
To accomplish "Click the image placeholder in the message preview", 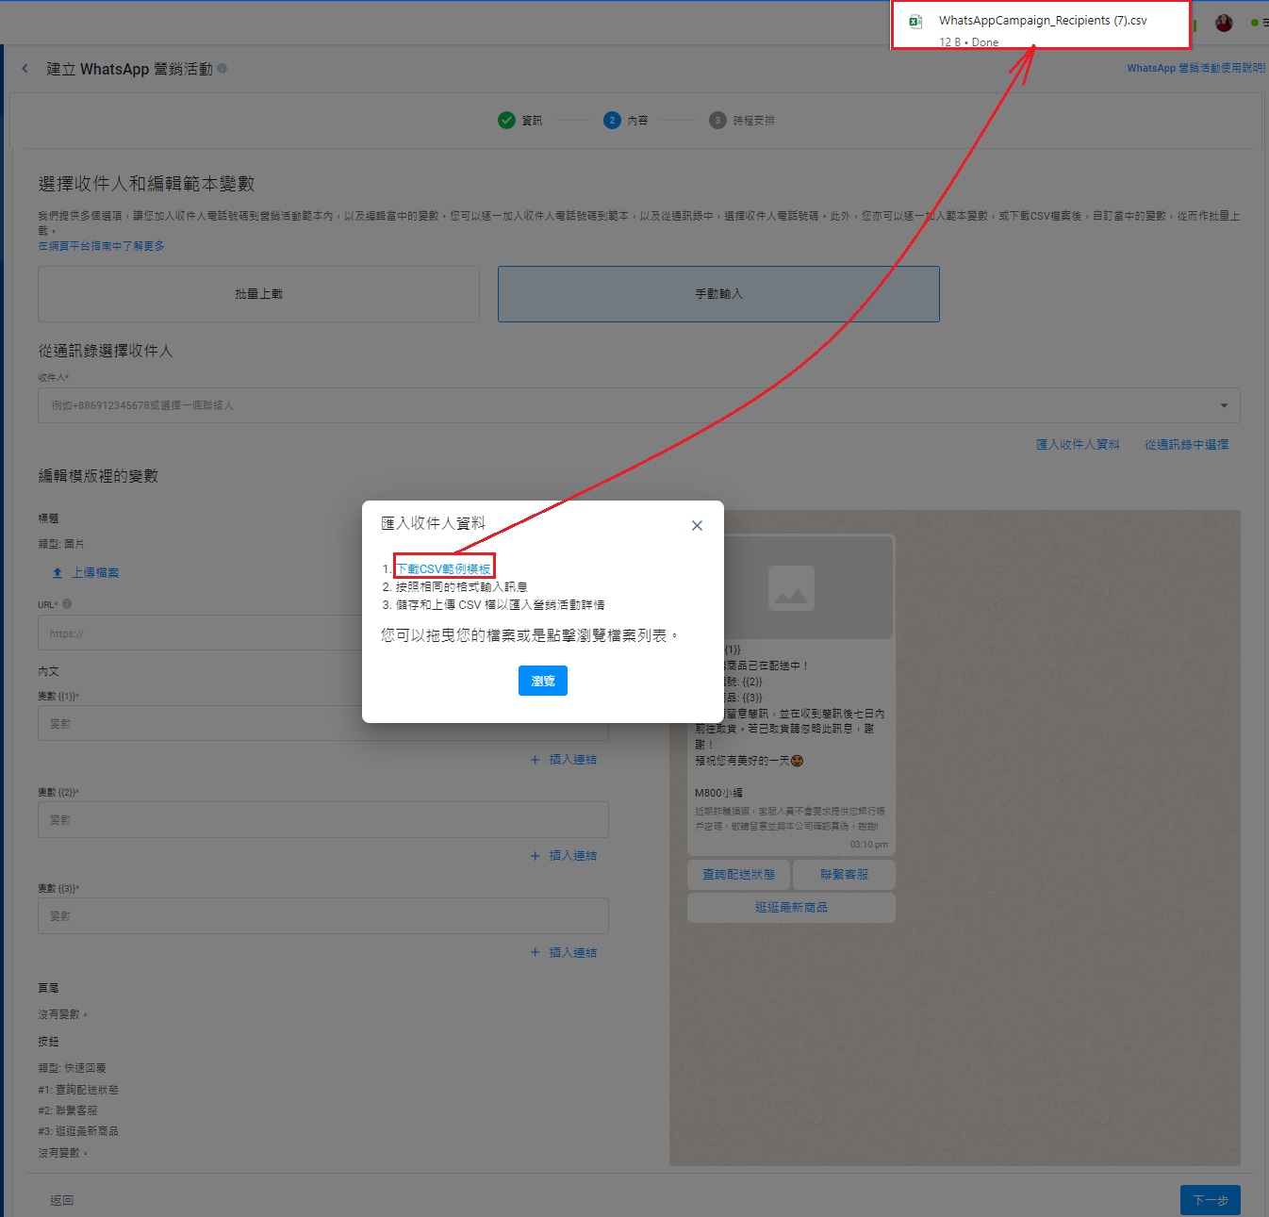I will pos(791,588).
